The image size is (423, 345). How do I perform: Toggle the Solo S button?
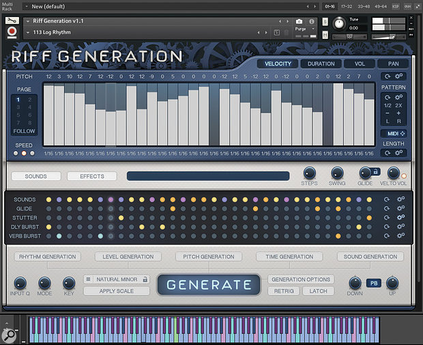[x=325, y=22]
